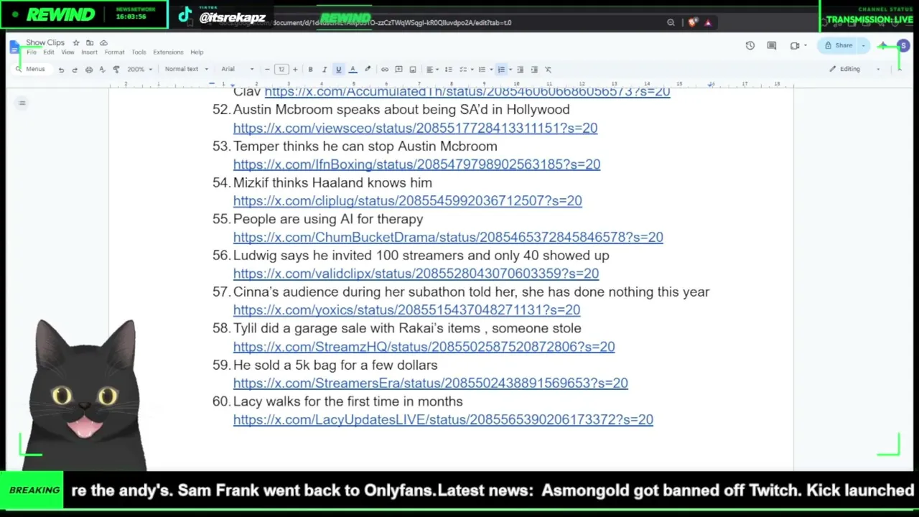Screen dimensions: 919x517
Task: Toggle bold formatting
Action: click(310, 70)
